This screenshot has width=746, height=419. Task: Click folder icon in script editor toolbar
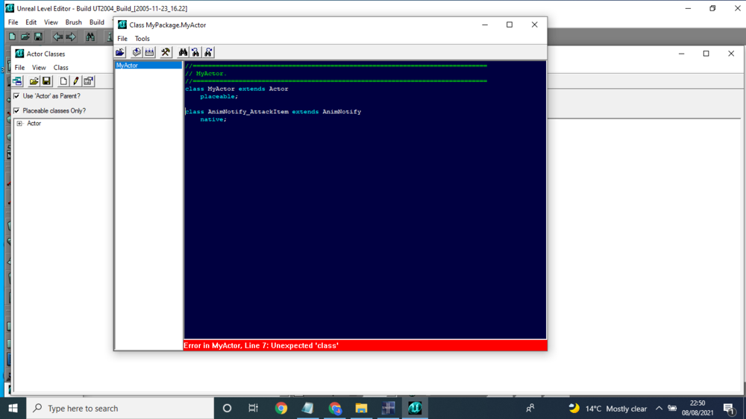[x=120, y=52]
